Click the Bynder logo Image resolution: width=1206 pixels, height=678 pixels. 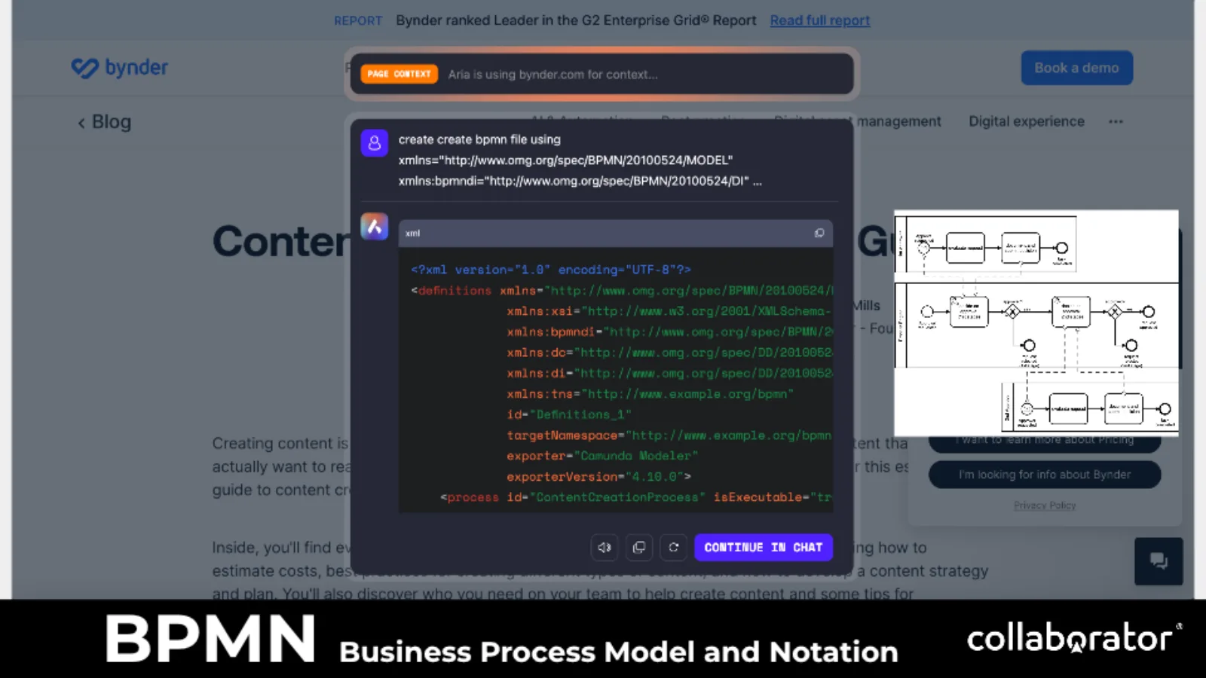[120, 68]
